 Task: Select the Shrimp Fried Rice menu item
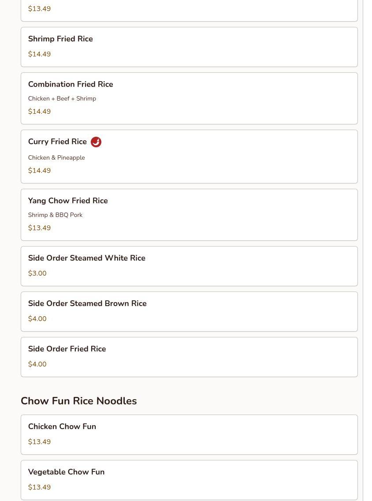[x=189, y=47]
